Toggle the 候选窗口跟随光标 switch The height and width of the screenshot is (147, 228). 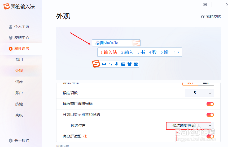coord(210,104)
